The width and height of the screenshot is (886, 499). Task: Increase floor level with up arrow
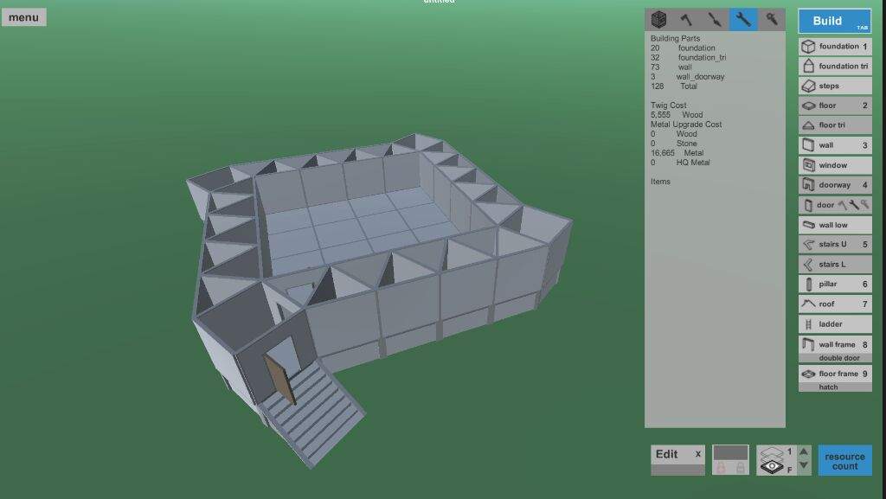804,452
